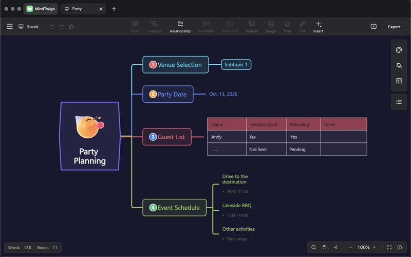Click the Redo arrow
Image resolution: width=411 pixels, height=257 pixels.
pyautogui.click(x=62, y=27)
